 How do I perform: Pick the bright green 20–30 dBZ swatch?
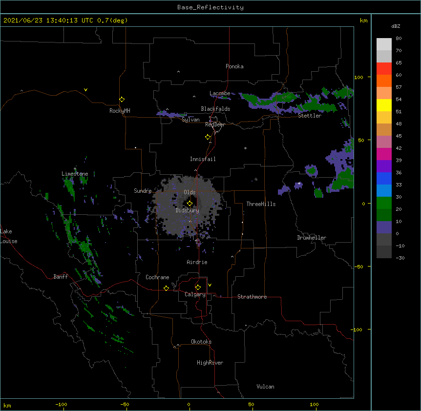(x=384, y=203)
